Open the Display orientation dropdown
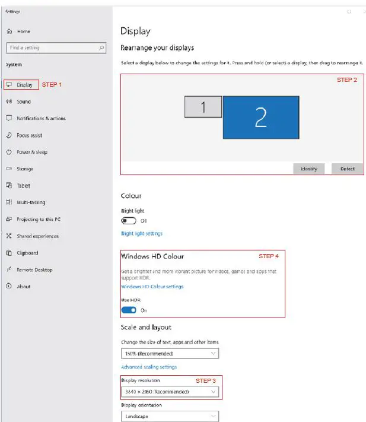Screen dimensions: 366x422 [x=170, y=416]
